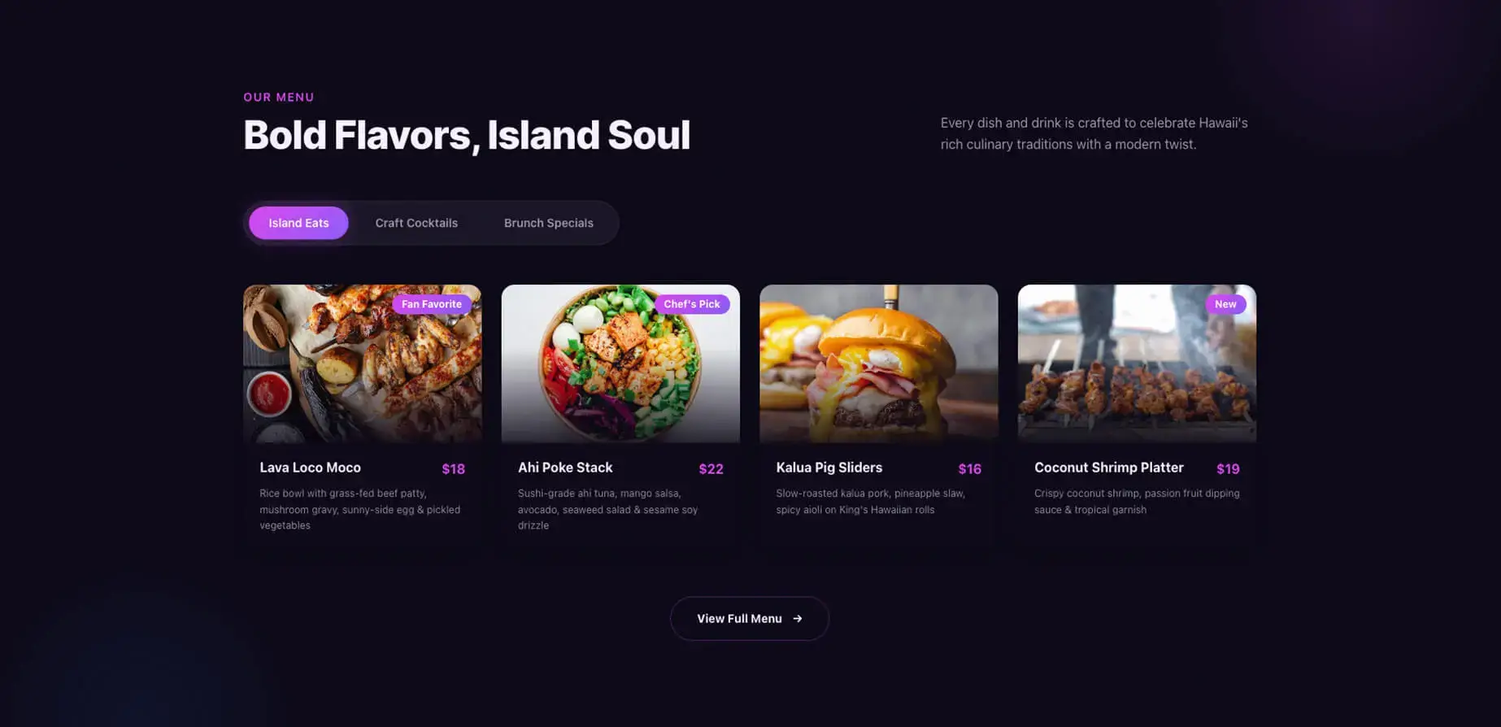Click the $22 price on Ahi Poke
Image resolution: width=1501 pixels, height=727 pixels.
(x=711, y=469)
